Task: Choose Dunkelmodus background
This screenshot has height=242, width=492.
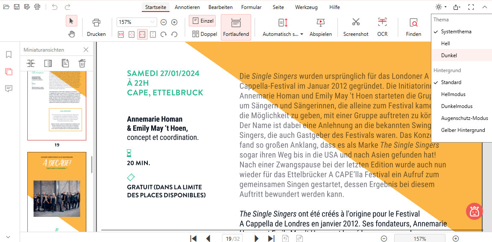Action: pyautogui.click(x=462, y=106)
